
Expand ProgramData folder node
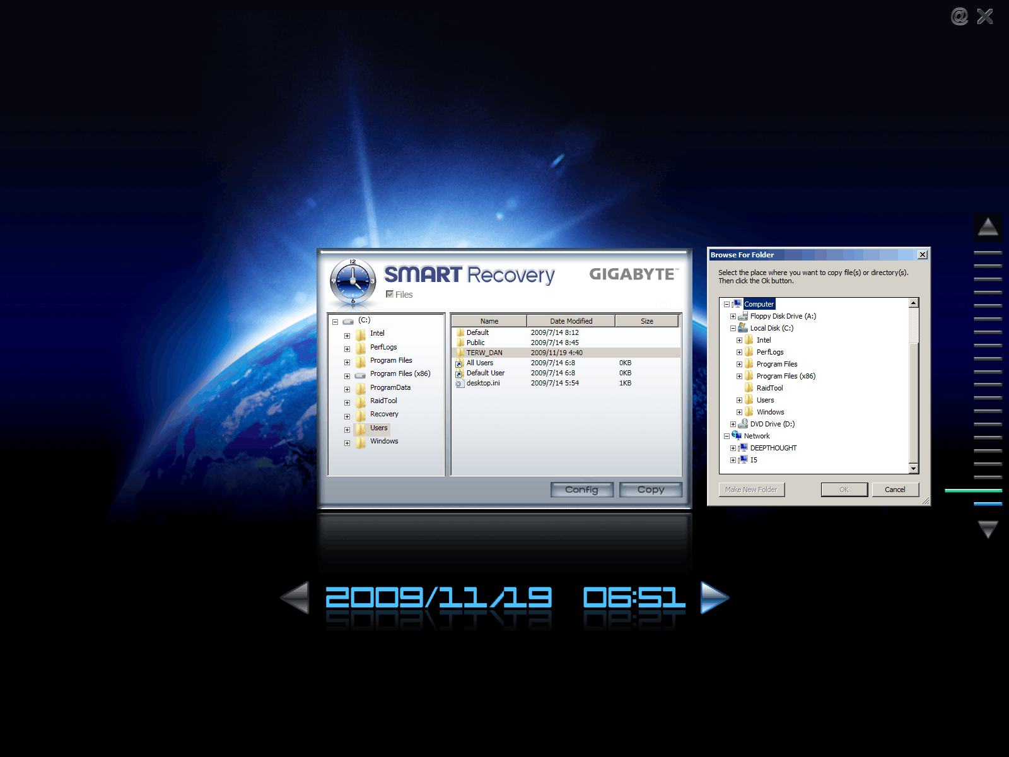point(347,389)
